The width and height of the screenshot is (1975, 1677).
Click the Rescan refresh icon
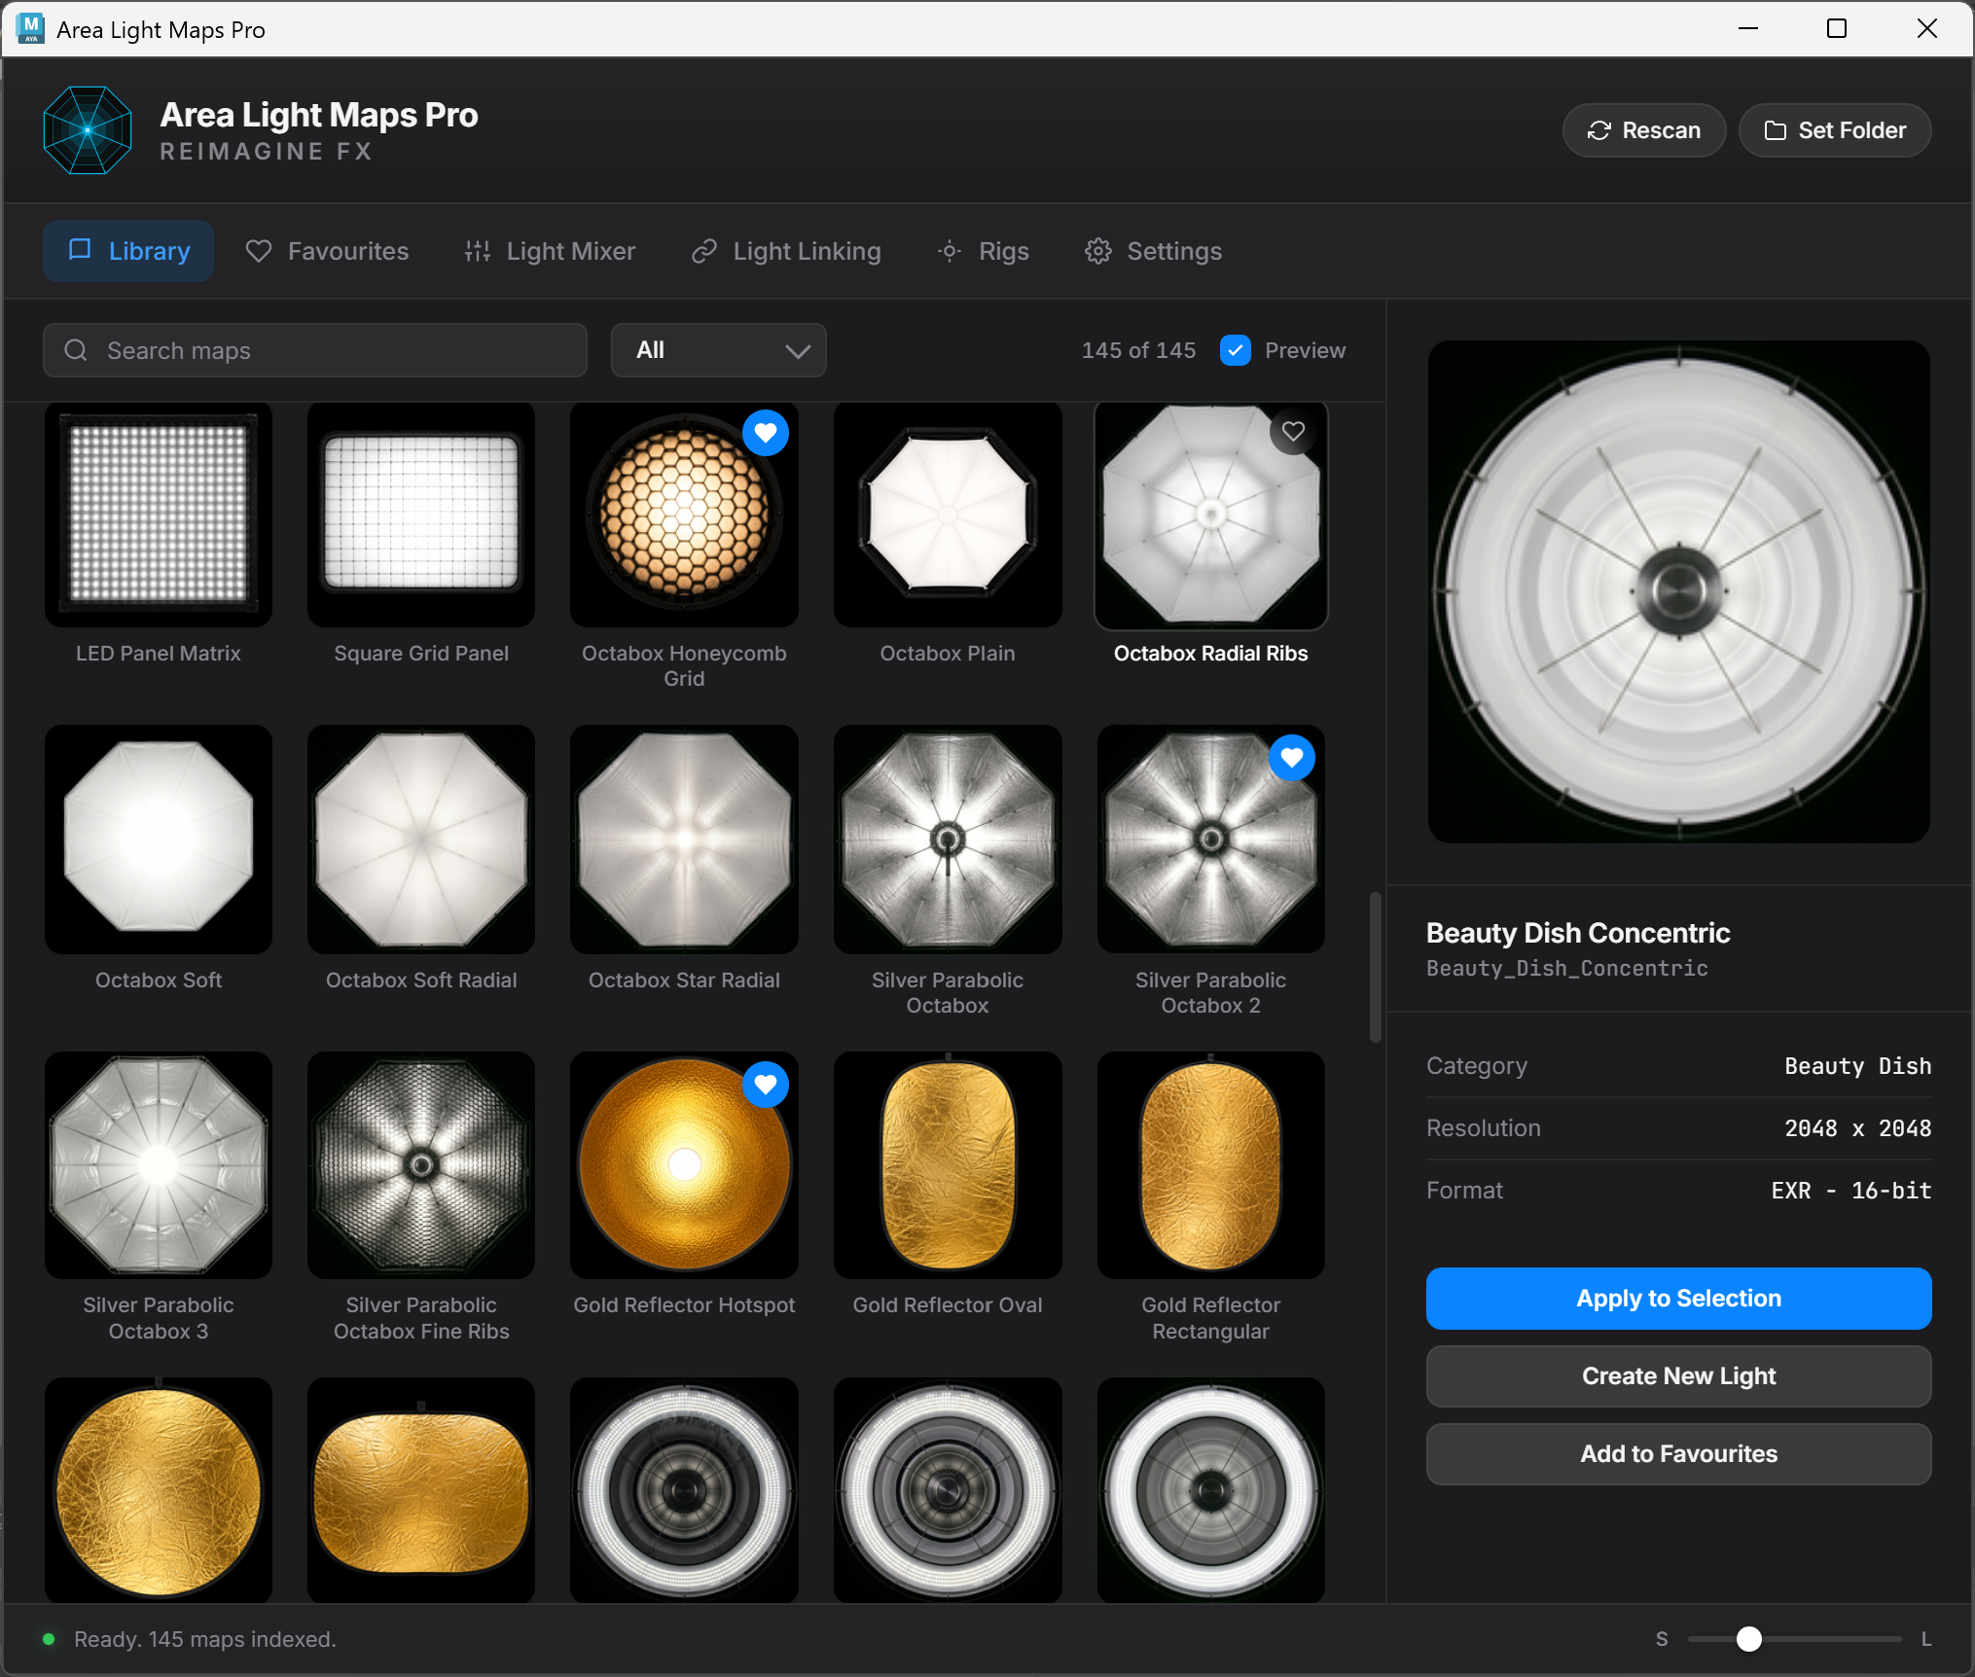(1598, 130)
